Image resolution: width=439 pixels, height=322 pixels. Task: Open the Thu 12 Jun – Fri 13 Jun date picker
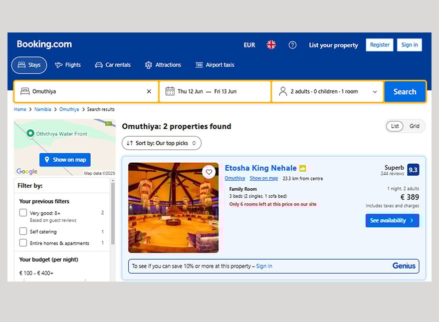pos(215,91)
